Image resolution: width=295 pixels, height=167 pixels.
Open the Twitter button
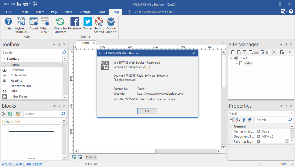88,24
